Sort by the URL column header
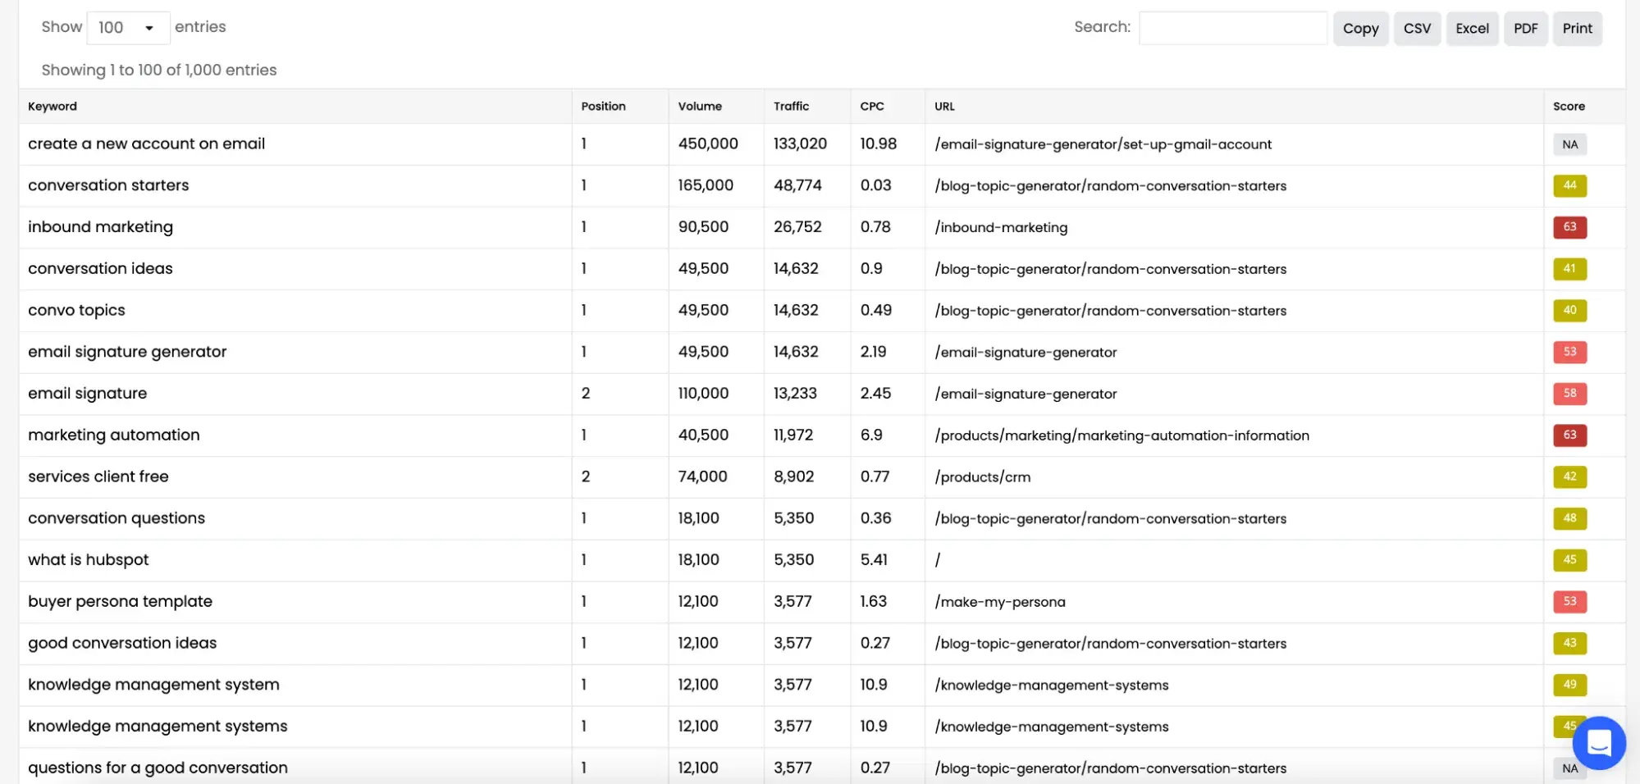 pyautogui.click(x=944, y=107)
